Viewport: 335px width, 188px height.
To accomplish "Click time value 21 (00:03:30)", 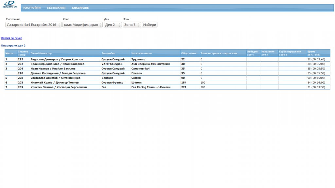I will [316, 87].
